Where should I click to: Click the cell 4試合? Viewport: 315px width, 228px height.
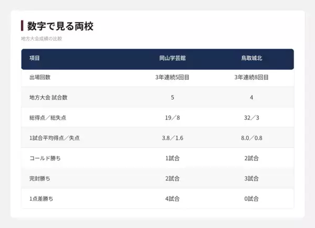(172, 199)
